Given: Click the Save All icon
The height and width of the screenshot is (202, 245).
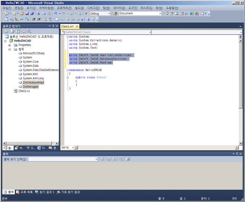Looking at the screenshot, I should point(32,14).
